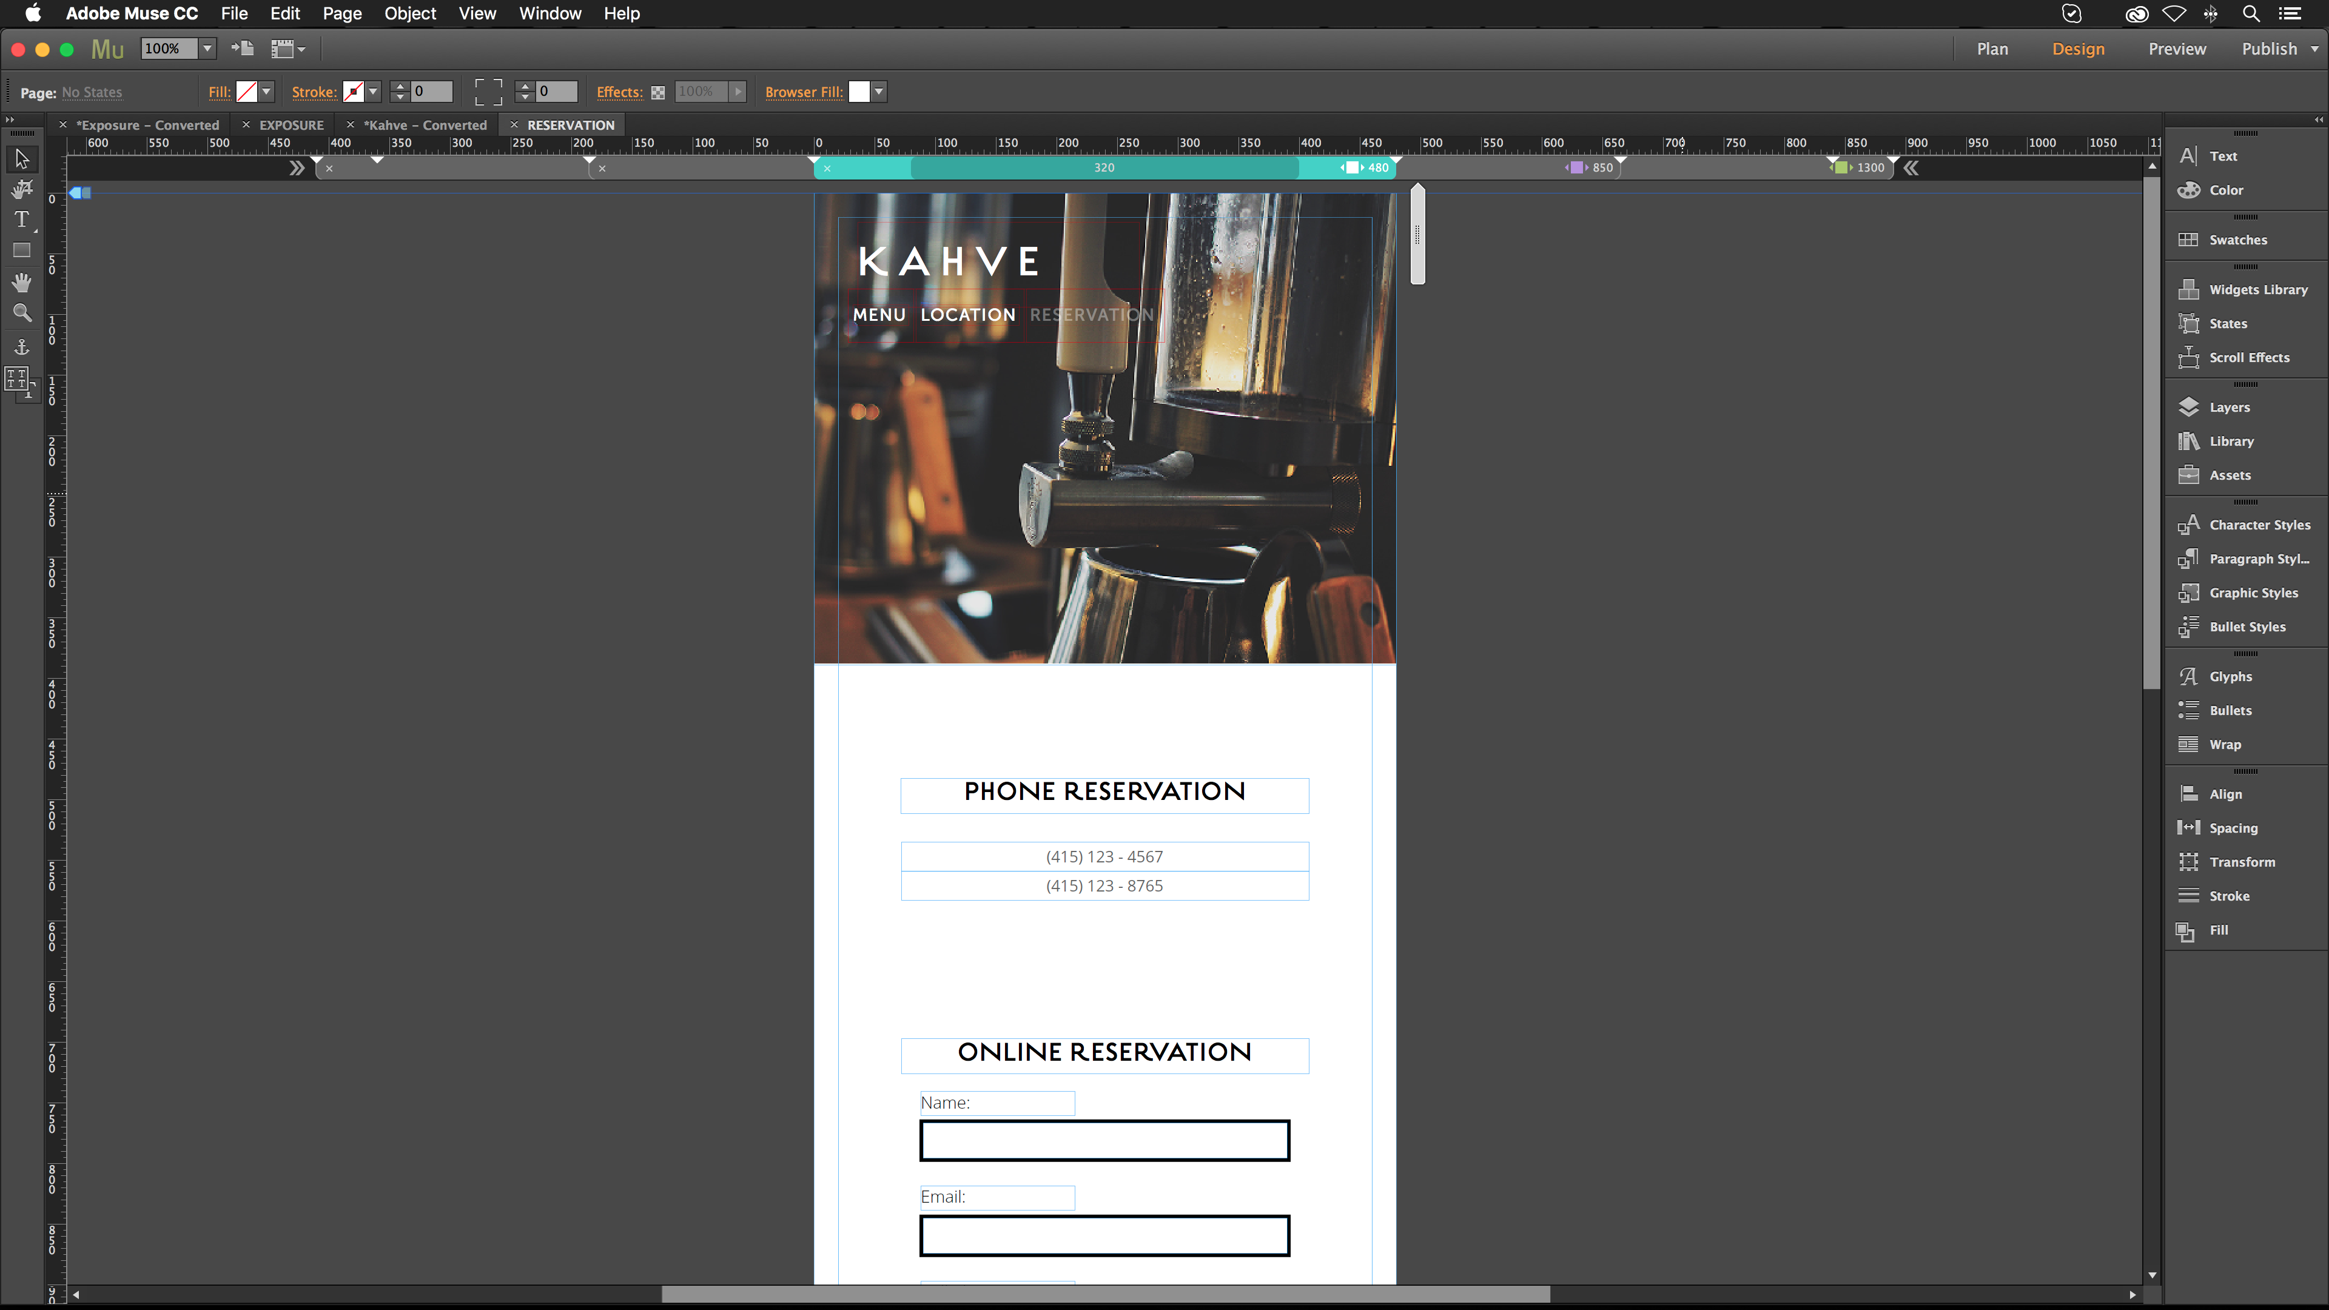Select the Selection arrow tool
The image size is (2329, 1310).
pyautogui.click(x=22, y=159)
